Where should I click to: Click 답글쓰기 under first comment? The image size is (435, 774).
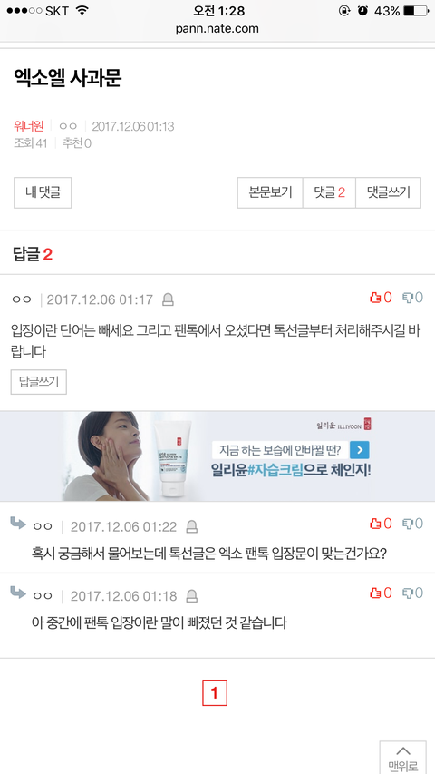coord(38,382)
